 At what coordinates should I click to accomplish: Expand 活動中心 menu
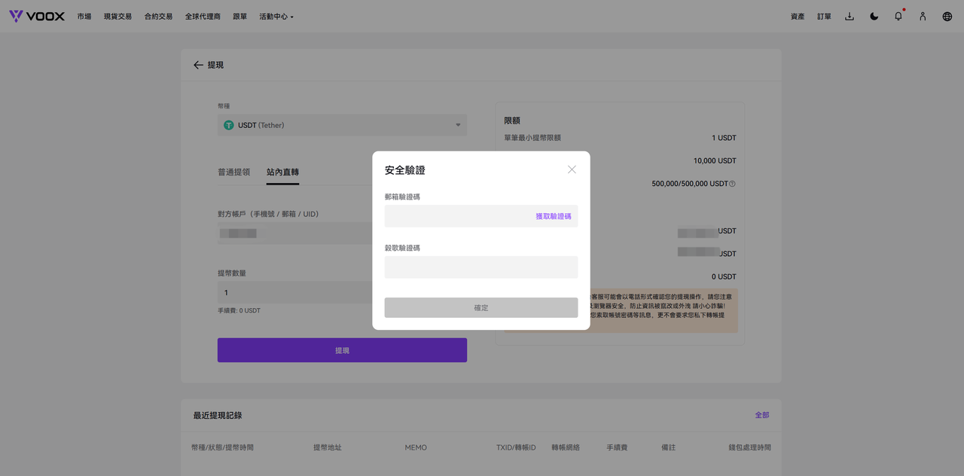tap(276, 16)
